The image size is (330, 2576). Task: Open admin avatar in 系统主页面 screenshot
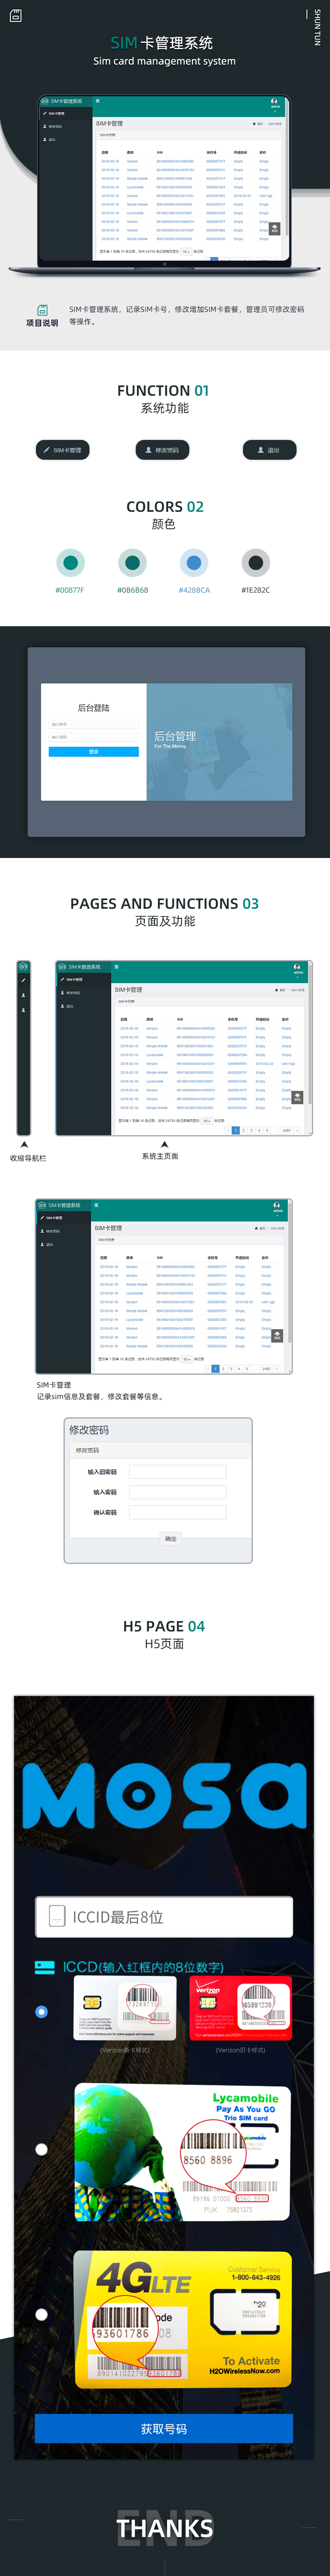click(x=297, y=968)
